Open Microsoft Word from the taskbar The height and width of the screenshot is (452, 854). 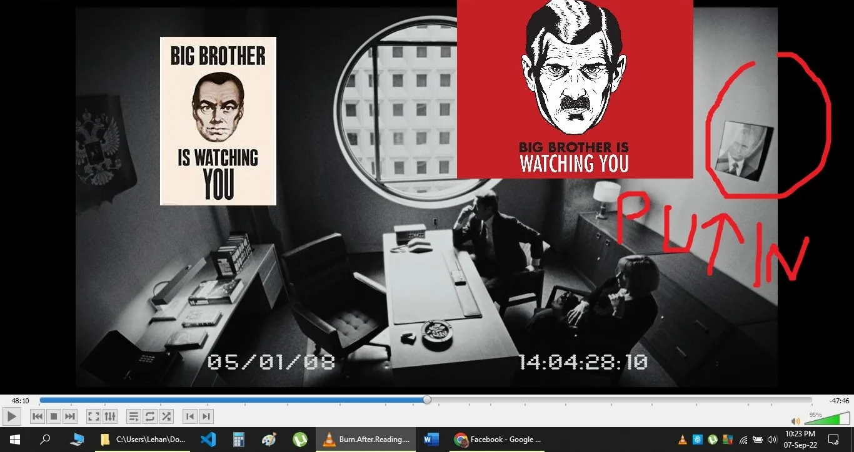tap(431, 440)
